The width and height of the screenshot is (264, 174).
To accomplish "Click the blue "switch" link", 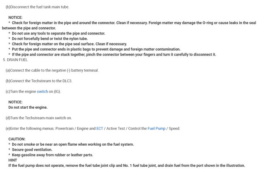I will click(42, 92).
